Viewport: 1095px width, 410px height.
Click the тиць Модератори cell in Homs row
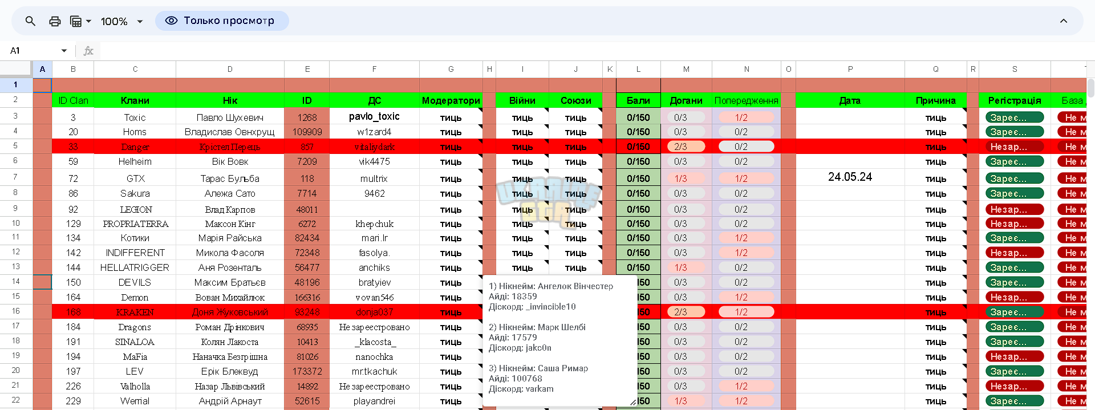click(x=451, y=132)
